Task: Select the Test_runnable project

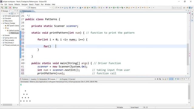Action: click(8, 40)
